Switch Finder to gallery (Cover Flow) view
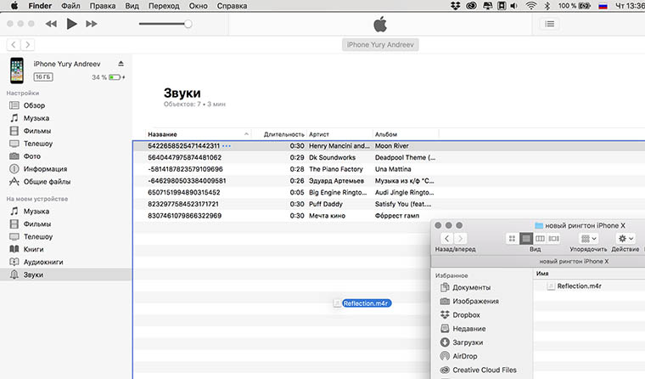The width and height of the screenshot is (645, 379). click(x=555, y=239)
